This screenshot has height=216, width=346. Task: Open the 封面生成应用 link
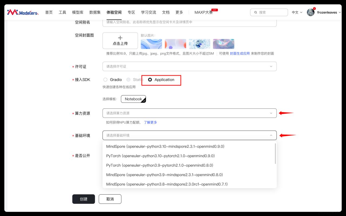240,54
